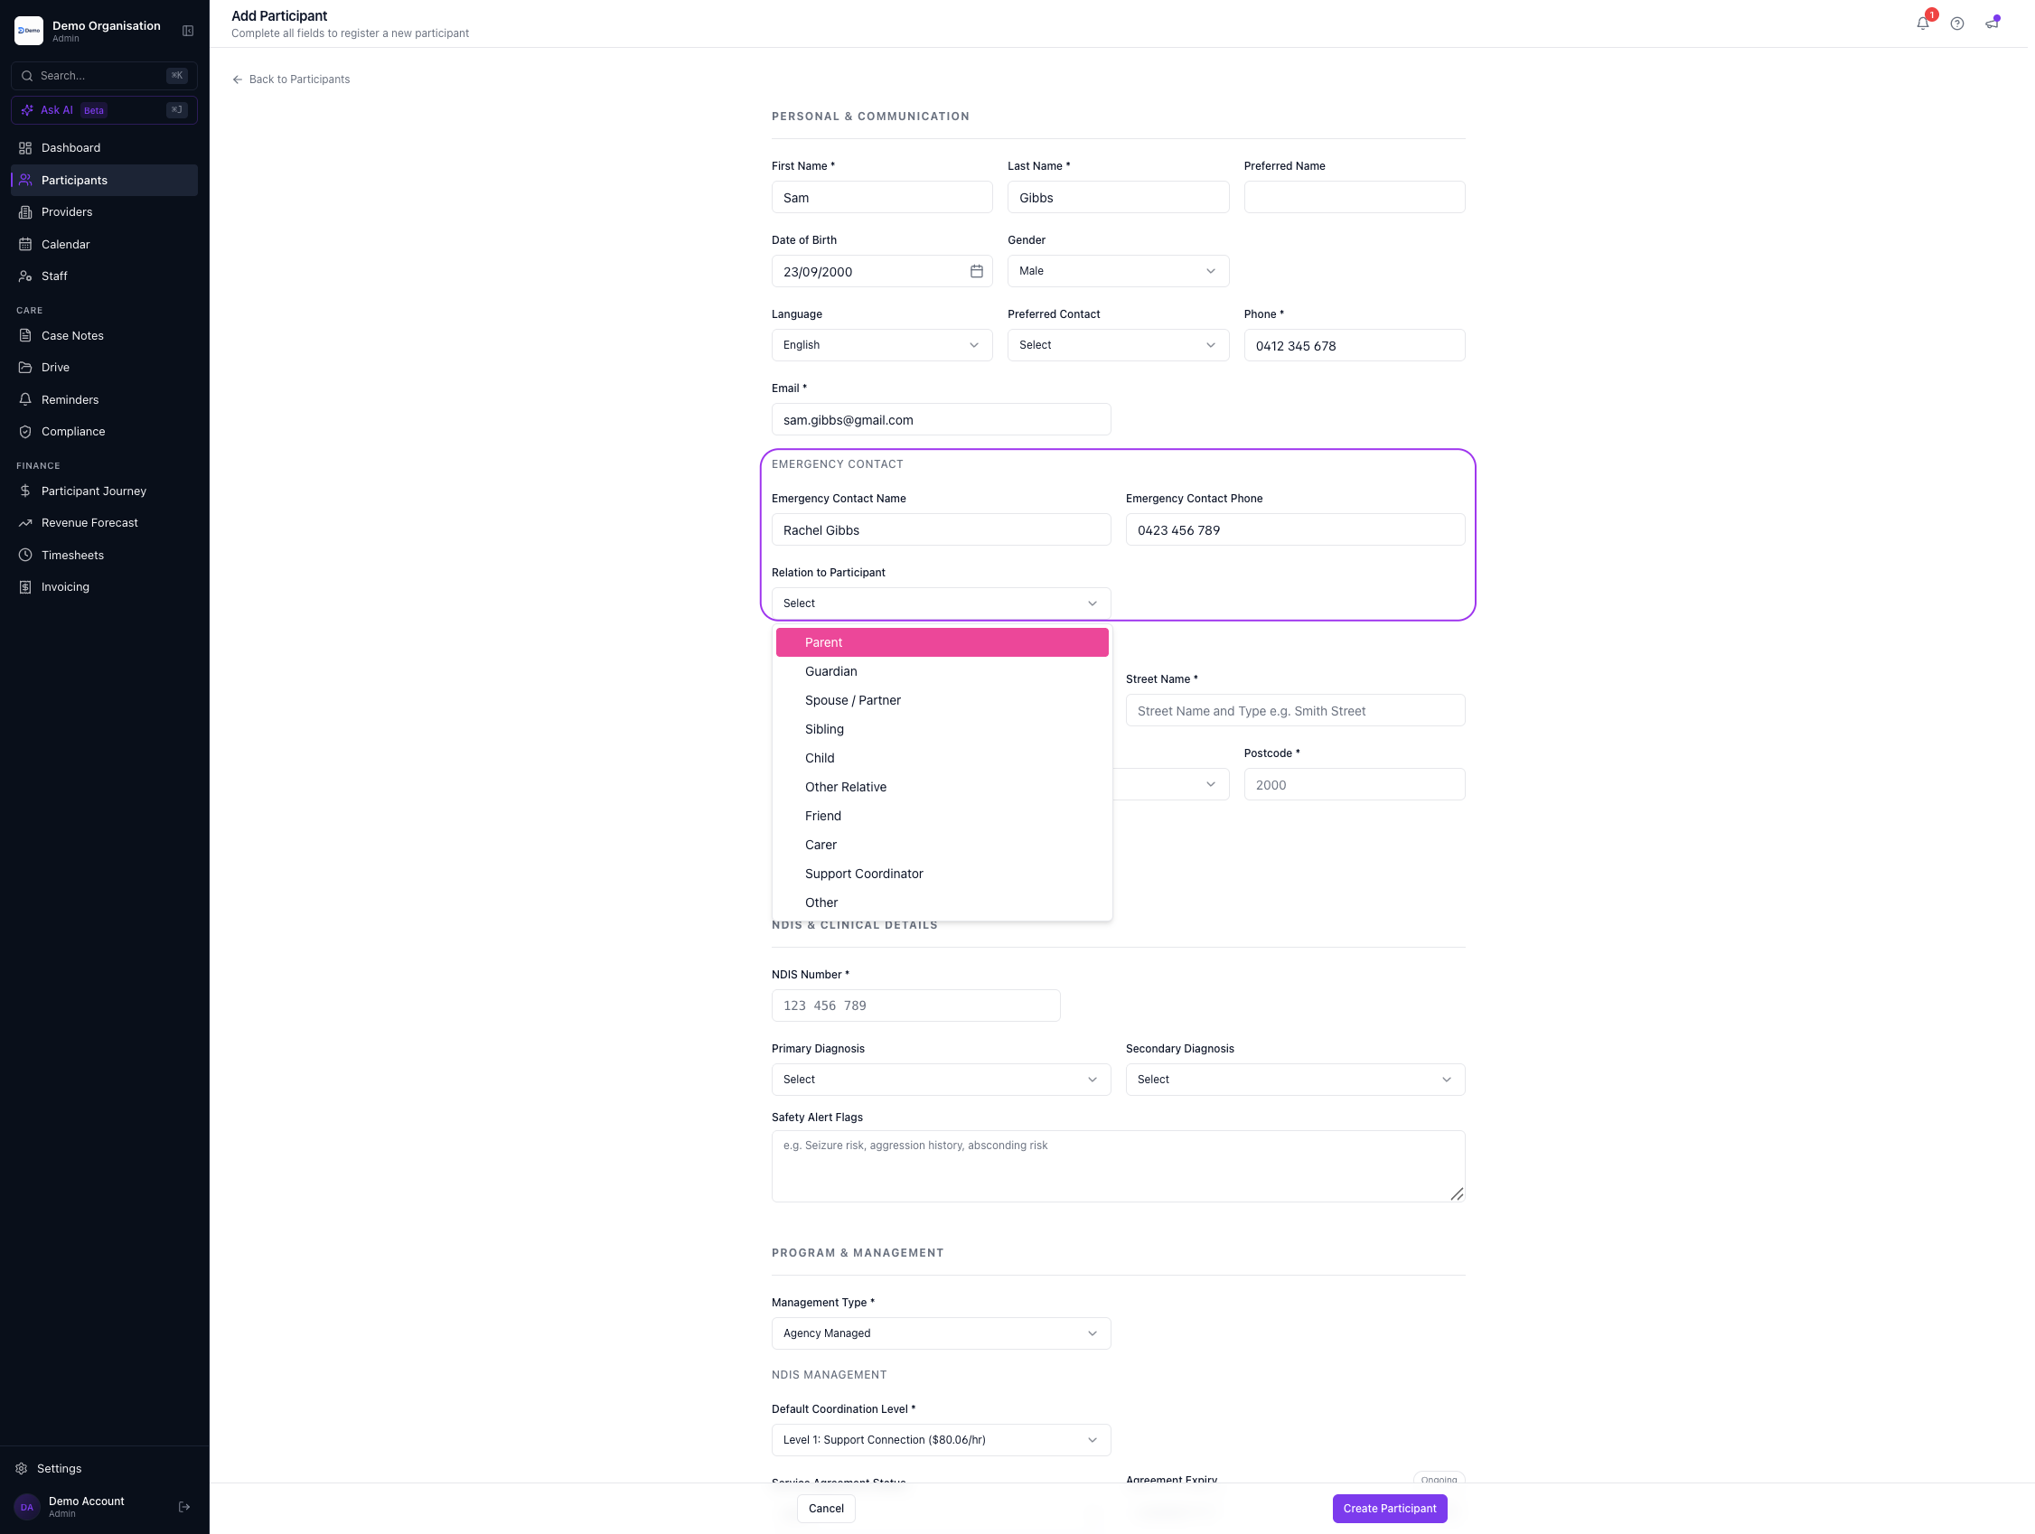The width and height of the screenshot is (2035, 1534).
Task: Open Calendar page
Action: coord(104,244)
